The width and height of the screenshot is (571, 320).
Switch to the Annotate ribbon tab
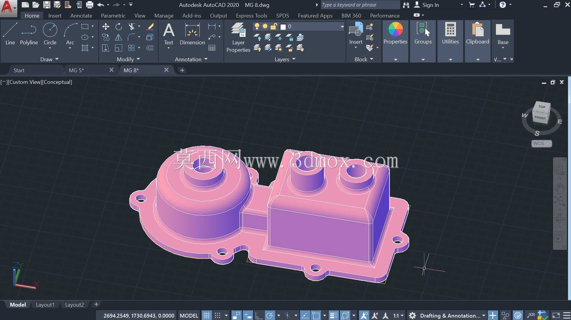(81, 15)
